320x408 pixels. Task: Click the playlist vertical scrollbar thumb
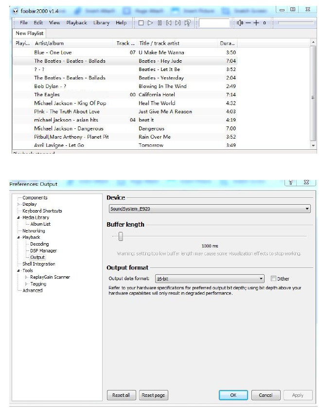pyautogui.click(x=313, y=94)
